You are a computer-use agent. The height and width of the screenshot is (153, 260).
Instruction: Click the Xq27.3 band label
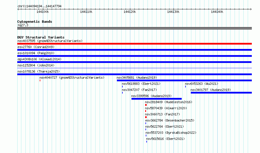click(23, 25)
